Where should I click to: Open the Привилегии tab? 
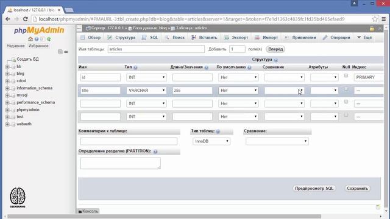pyautogui.click(x=300, y=38)
